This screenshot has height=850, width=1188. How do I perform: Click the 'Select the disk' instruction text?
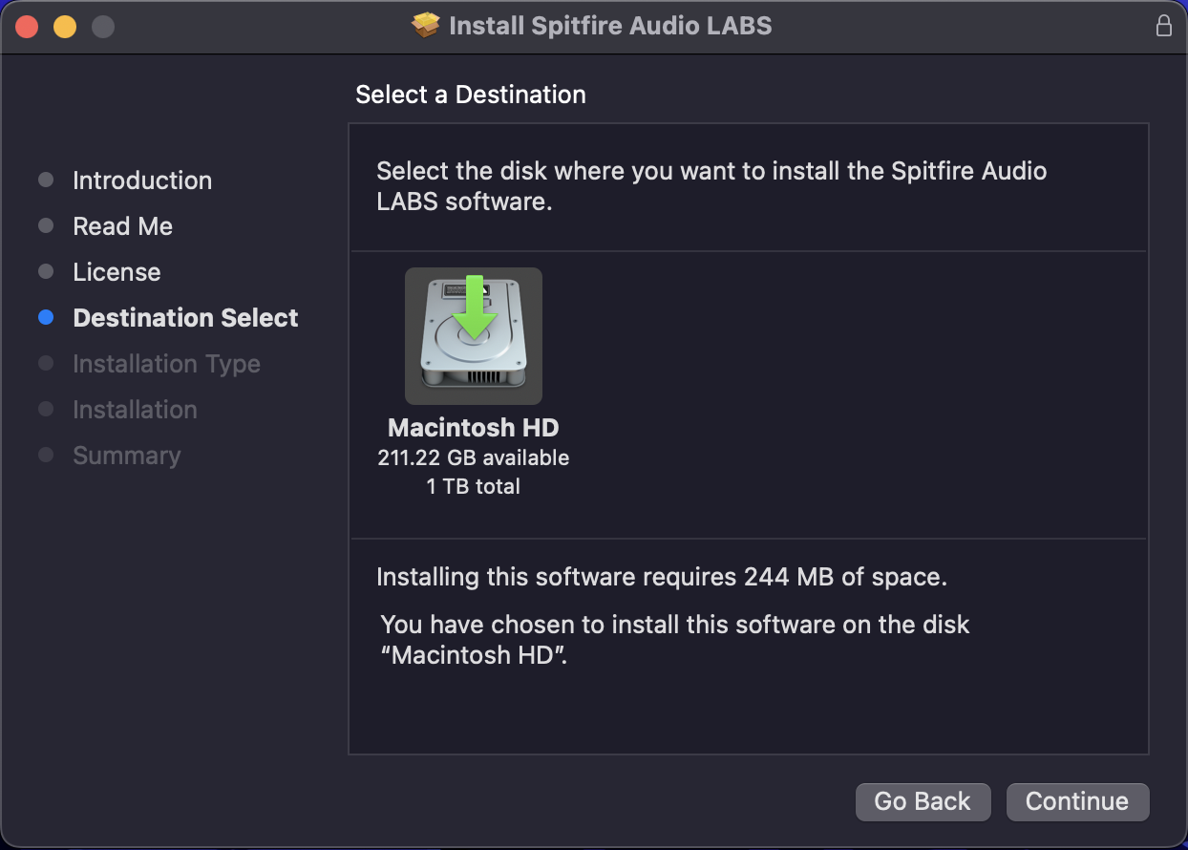click(711, 186)
